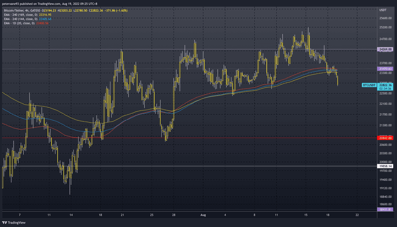Click the red 20842.88 price label

point(385,138)
